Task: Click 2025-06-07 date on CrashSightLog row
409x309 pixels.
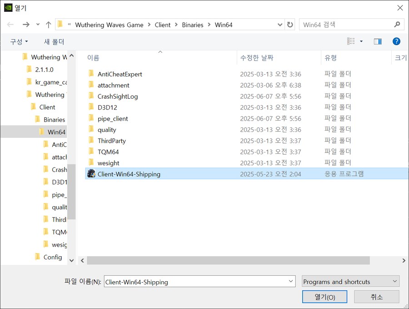Action: (270, 96)
